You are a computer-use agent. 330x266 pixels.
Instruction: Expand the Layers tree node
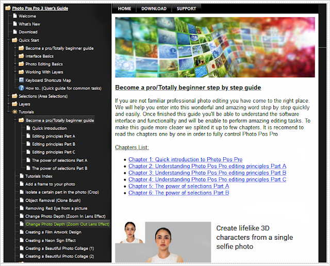[x=9, y=104]
